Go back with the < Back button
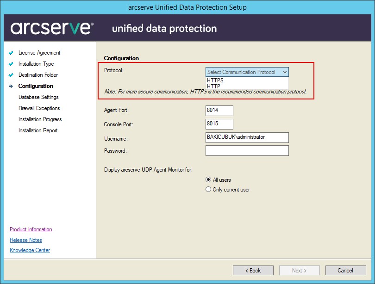Viewport: 375px width, 284px height. 253,271
